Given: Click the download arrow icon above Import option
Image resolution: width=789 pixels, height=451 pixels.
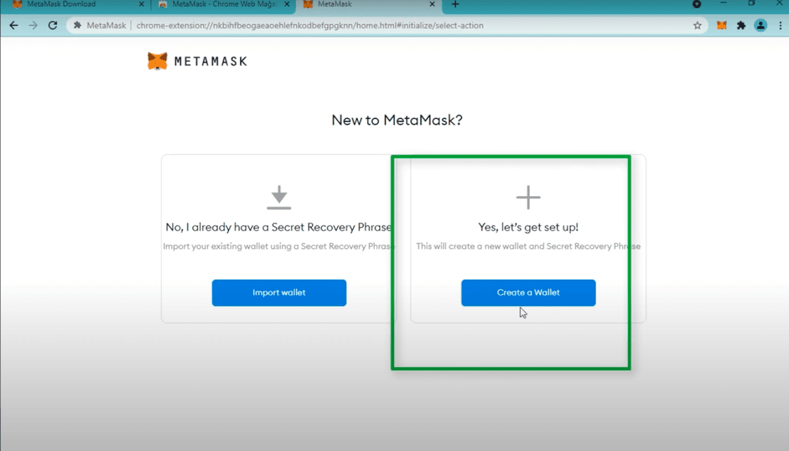Looking at the screenshot, I should [279, 197].
